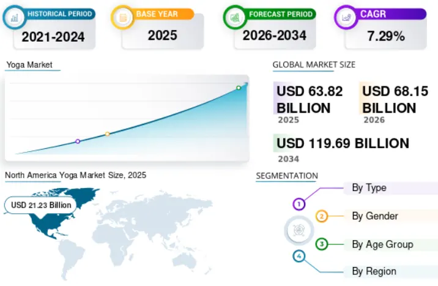Viewport: 438px width, 286px height.
Task: Click the CAGR purple label
Action: click(373, 14)
